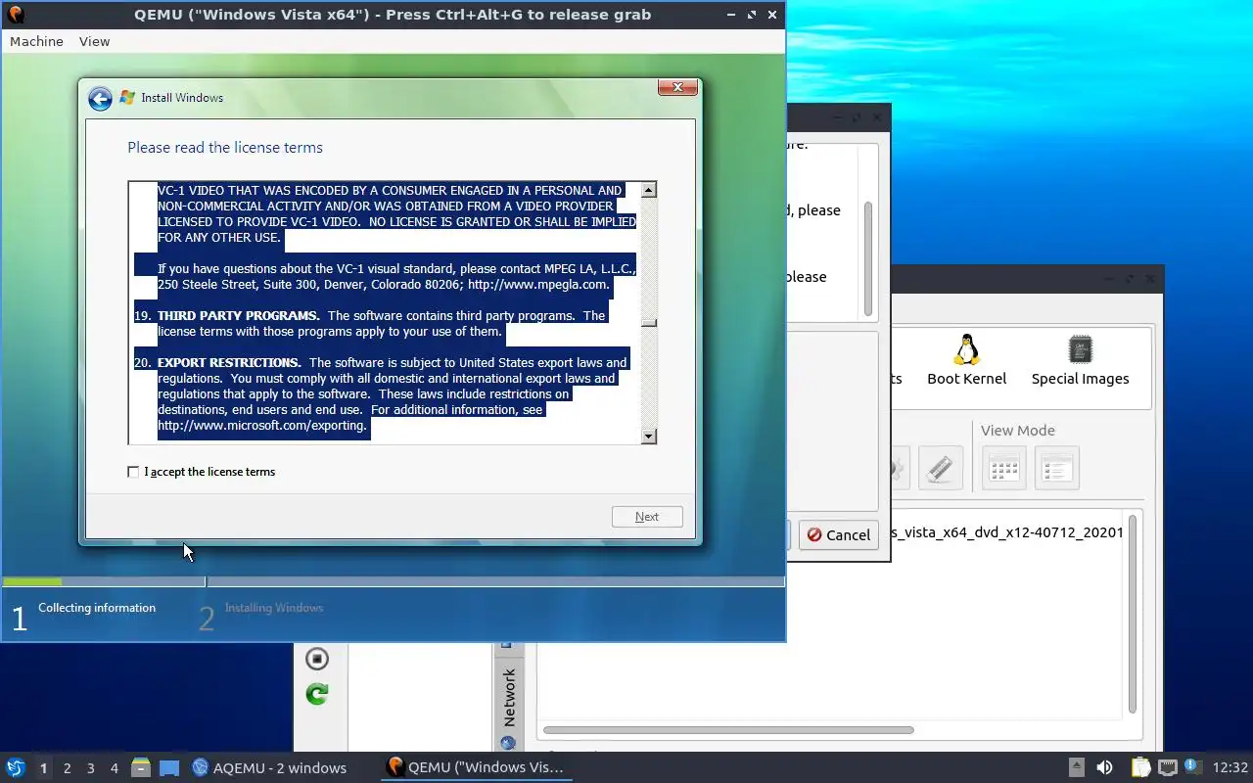Screen dimensions: 1253x783
Task: Switch to workspace 4
Action: pyautogui.click(x=114, y=768)
